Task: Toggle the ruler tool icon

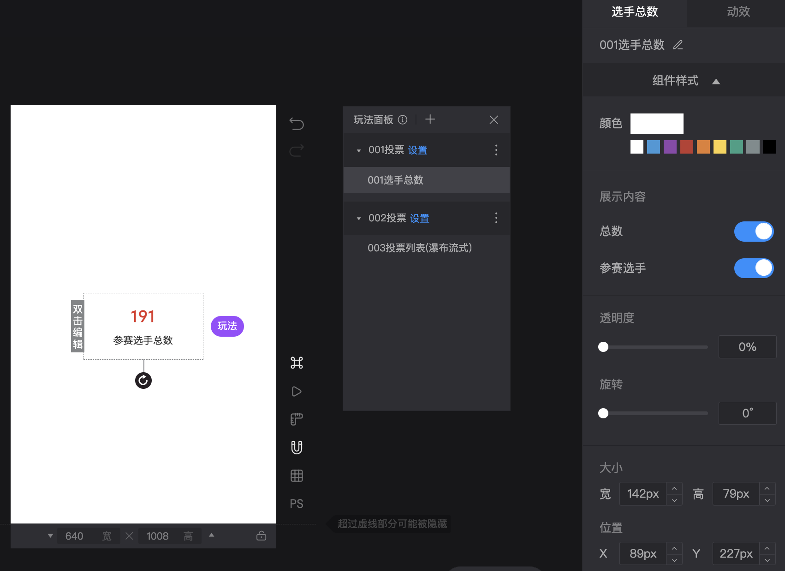Action: coord(297,419)
